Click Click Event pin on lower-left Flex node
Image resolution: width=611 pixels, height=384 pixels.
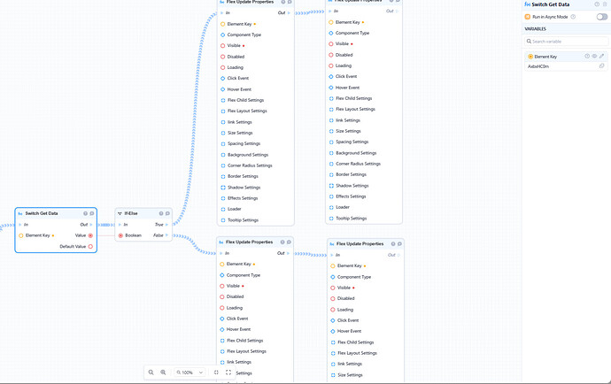coord(222,319)
